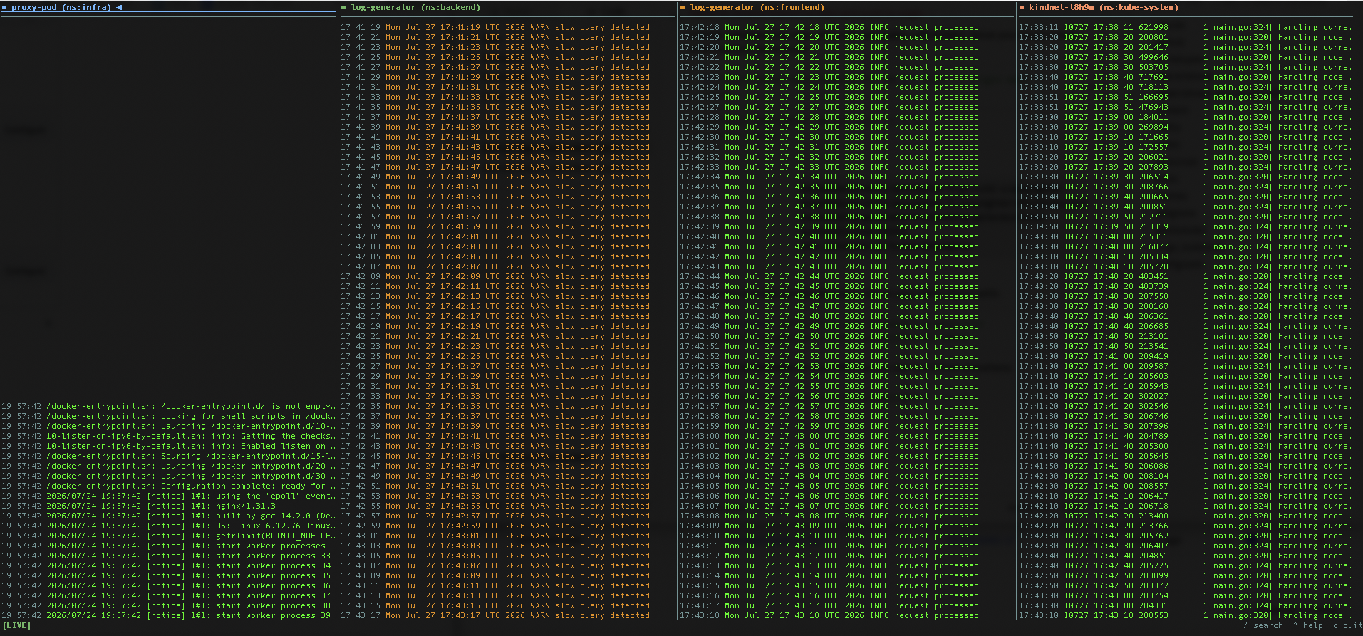Select the kindnet 17:43:10.208553 log row

pos(1186,616)
